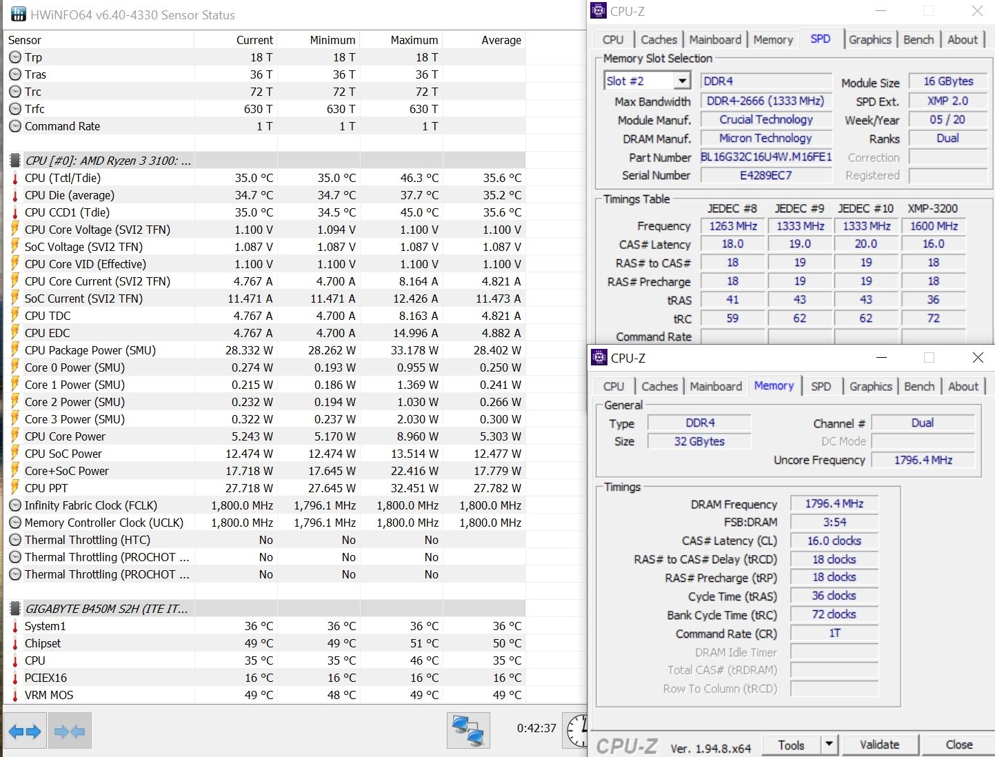
Task: Click the CPU-Z icon in SPD window title
Action: point(599,11)
